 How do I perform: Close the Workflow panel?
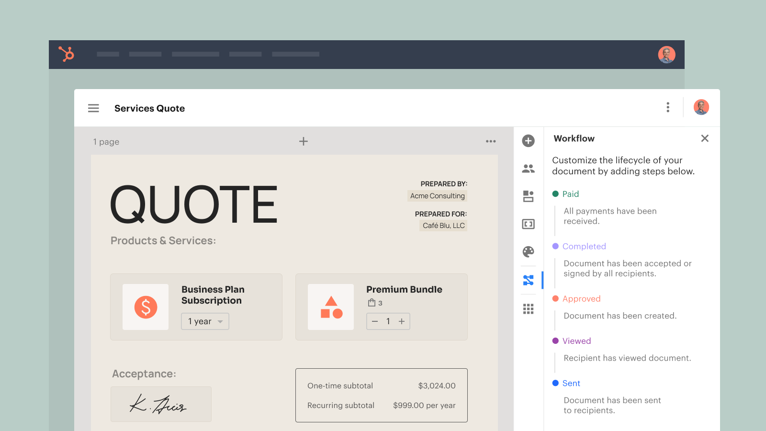(x=705, y=138)
